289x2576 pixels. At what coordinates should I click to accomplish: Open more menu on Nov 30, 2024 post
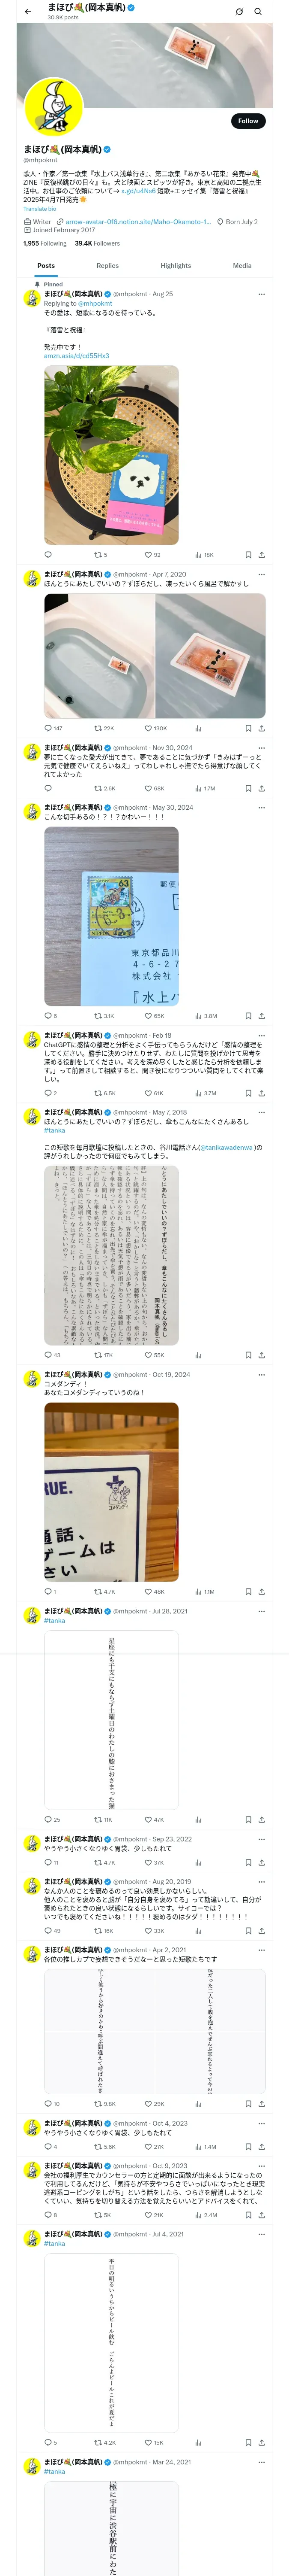[x=261, y=748]
